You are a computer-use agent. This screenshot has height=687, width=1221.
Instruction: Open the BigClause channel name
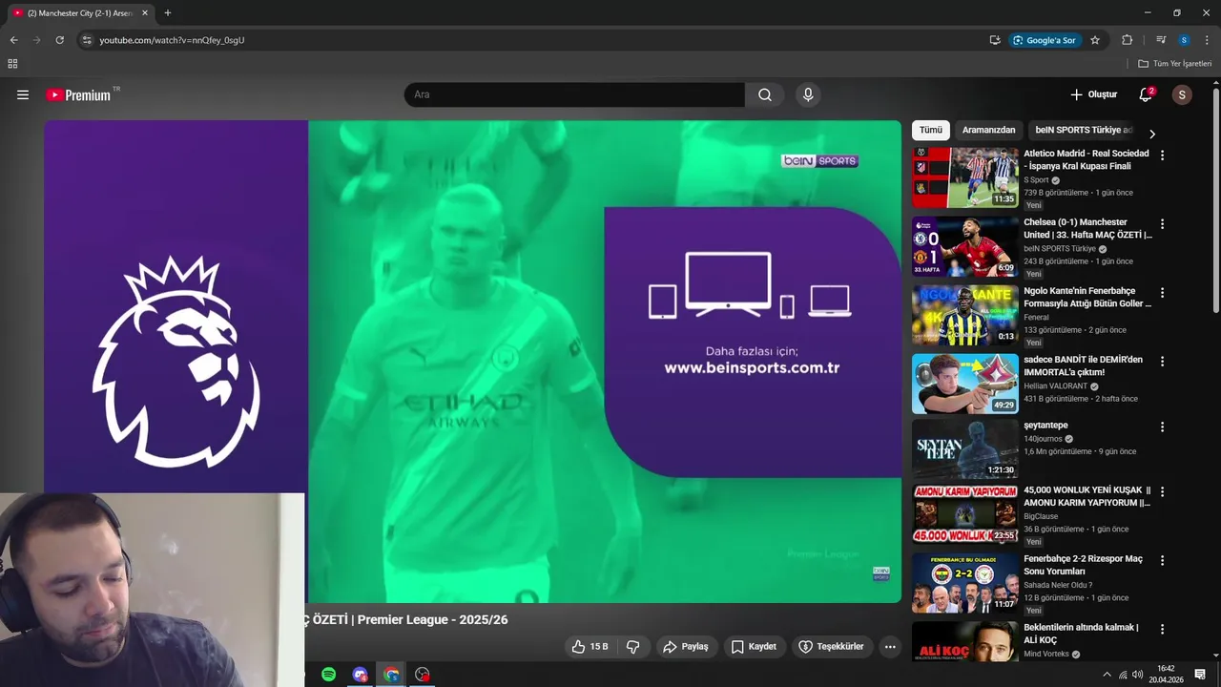[x=1041, y=516]
